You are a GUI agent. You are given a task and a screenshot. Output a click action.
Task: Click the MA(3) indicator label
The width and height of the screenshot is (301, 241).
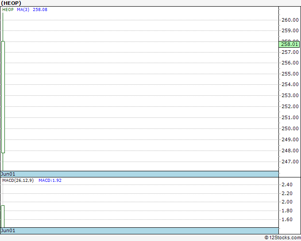[x=23, y=10]
